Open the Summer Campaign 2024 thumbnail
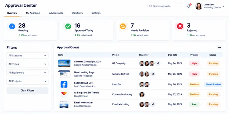This screenshot has width=229, height=114. click(x=64, y=63)
